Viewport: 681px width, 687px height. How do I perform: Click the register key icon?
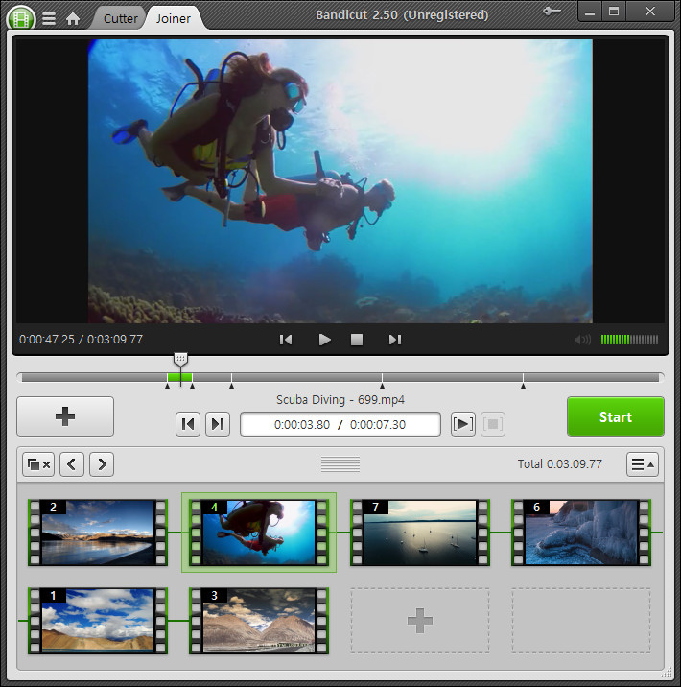(x=552, y=11)
